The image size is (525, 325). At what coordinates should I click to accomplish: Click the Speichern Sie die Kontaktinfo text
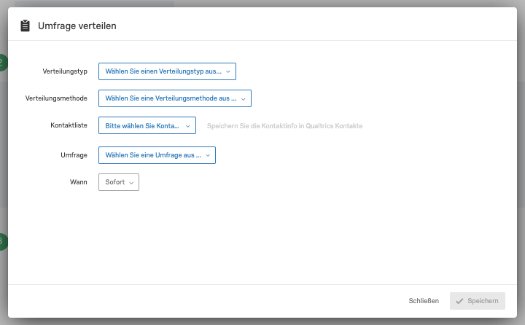point(284,126)
